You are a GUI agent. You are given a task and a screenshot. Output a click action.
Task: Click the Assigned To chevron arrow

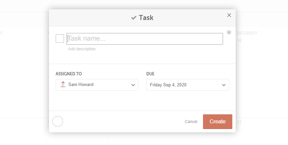[x=133, y=85]
